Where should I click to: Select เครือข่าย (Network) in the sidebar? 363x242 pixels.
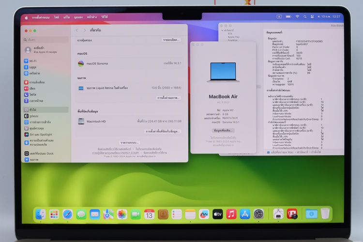tap(46, 73)
